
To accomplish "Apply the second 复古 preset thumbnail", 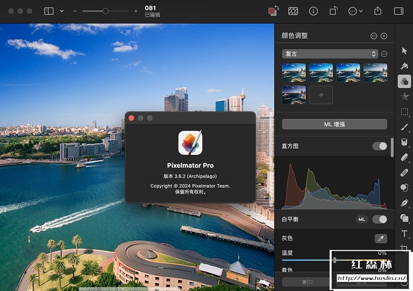I will pyautogui.click(x=321, y=73).
